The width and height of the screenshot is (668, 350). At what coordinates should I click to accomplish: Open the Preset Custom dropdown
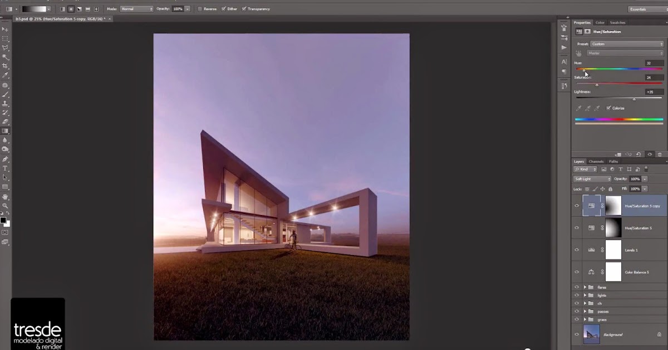[x=626, y=44]
